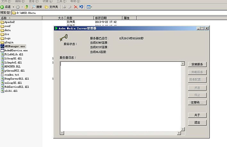Sort files by 修改日期 column
Screen dimensions: 227x147
coord(108,18)
